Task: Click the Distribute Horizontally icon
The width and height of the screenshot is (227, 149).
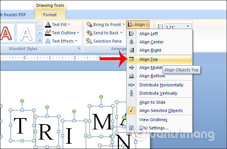Action: coord(131,85)
